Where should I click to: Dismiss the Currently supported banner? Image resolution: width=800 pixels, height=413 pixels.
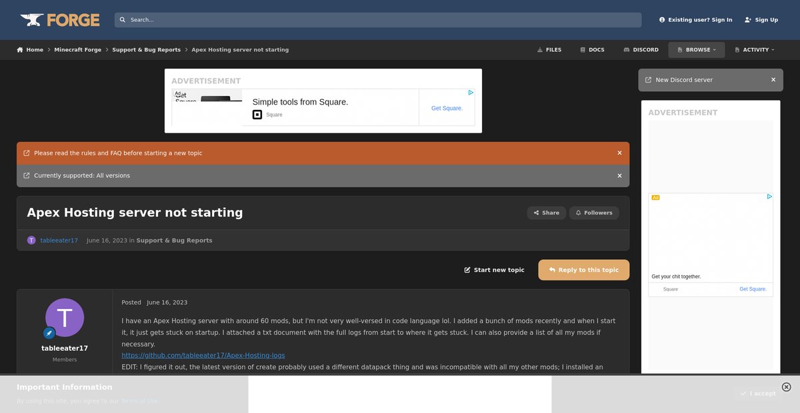619,176
